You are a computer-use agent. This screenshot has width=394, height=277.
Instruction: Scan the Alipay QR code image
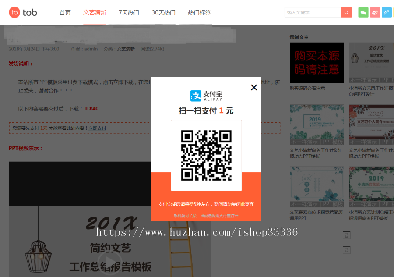click(206, 155)
